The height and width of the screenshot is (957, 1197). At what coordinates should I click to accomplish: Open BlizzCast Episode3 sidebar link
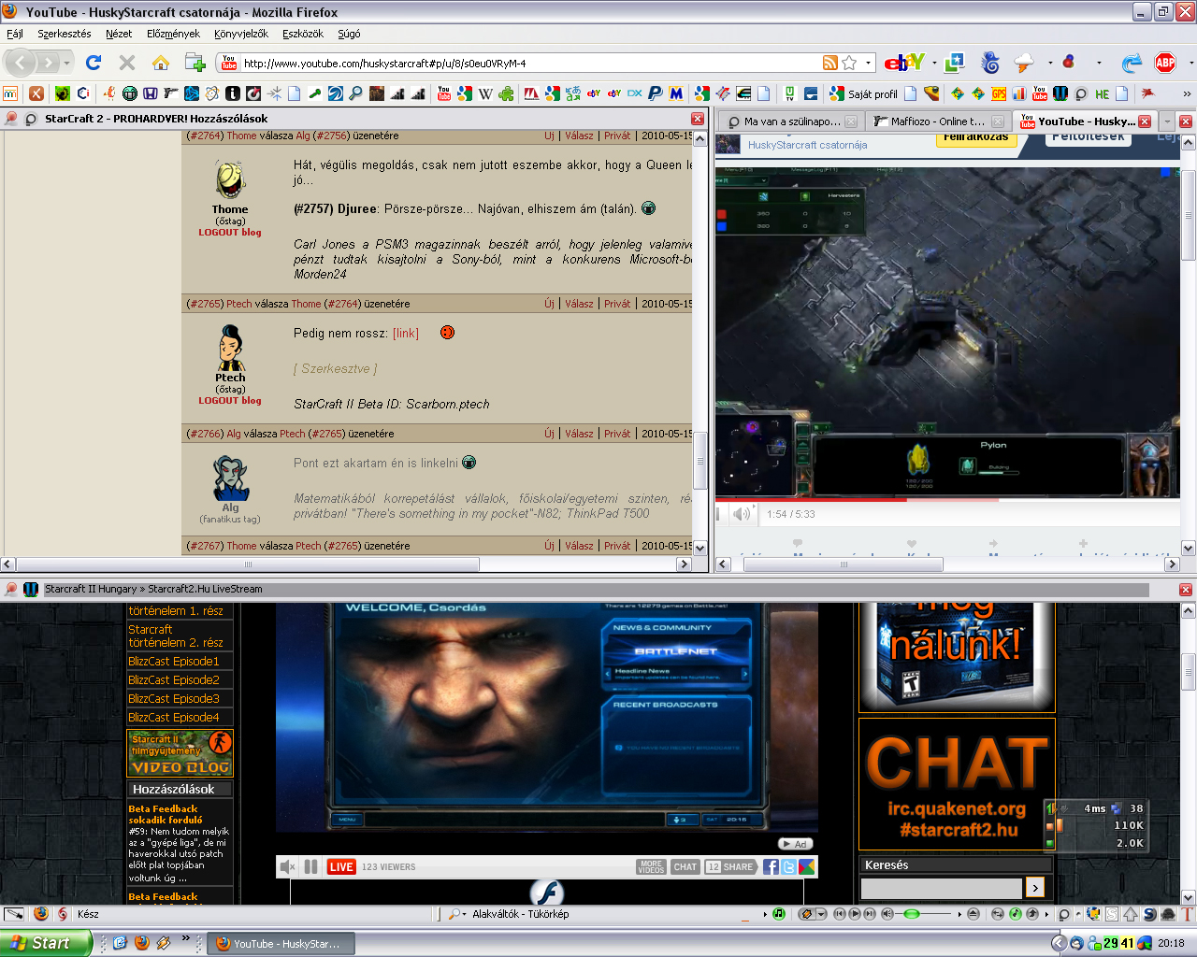174,698
